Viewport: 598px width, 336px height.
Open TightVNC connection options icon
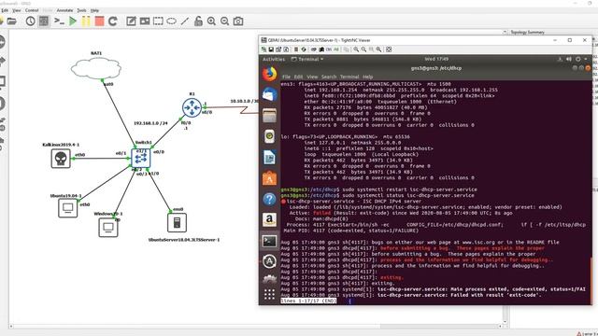pyautogui.click(x=278, y=49)
